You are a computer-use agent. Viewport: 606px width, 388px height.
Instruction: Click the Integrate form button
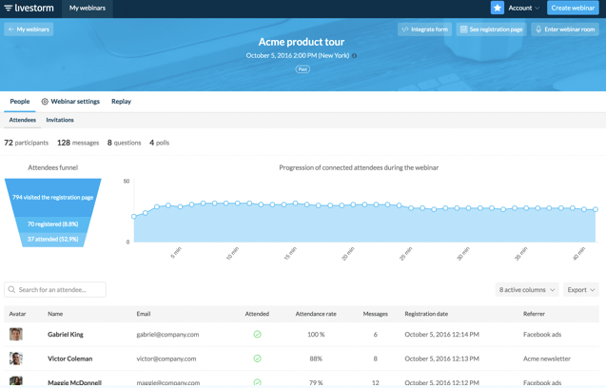pyautogui.click(x=424, y=29)
